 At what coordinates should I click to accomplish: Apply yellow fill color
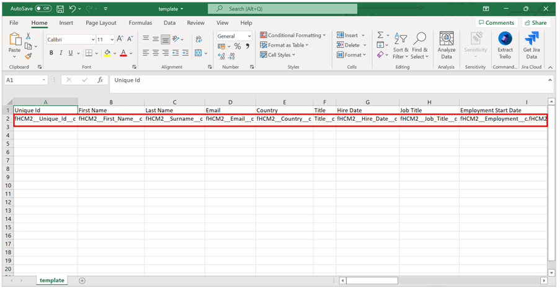[107, 53]
